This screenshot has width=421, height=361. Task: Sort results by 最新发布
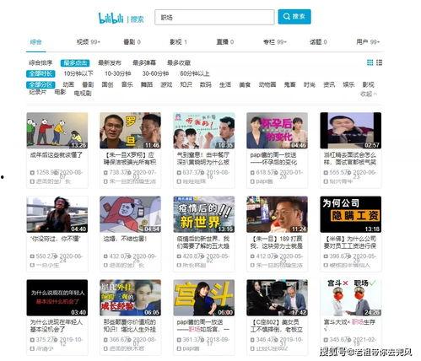coord(110,62)
